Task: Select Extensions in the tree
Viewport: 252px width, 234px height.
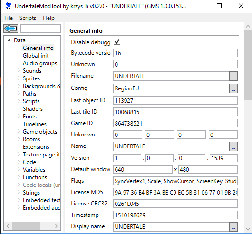Action: pyautogui.click(x=36, y=147)
